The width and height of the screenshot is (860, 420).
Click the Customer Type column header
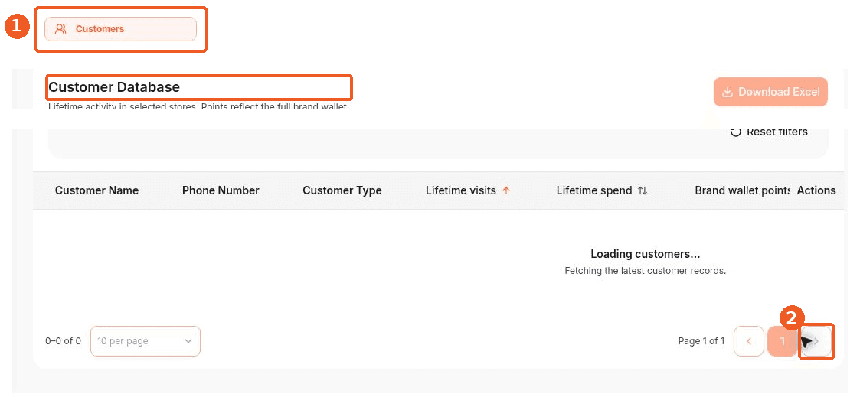[x=342, y=190]
